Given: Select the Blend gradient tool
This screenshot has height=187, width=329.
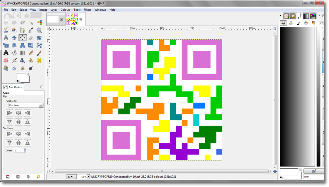Looking at the screenshot, I should tap(23, 53).
